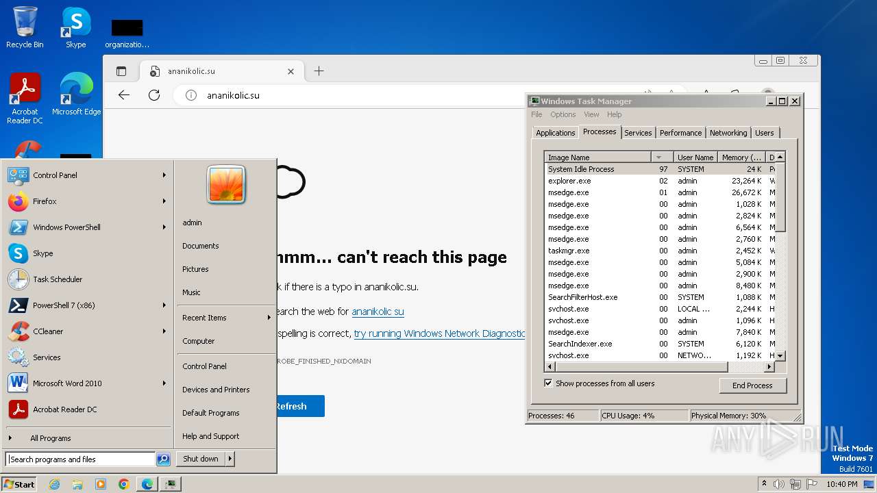Open a new tab with plus button
Viewport: 877px width, 493px height.
319,71
